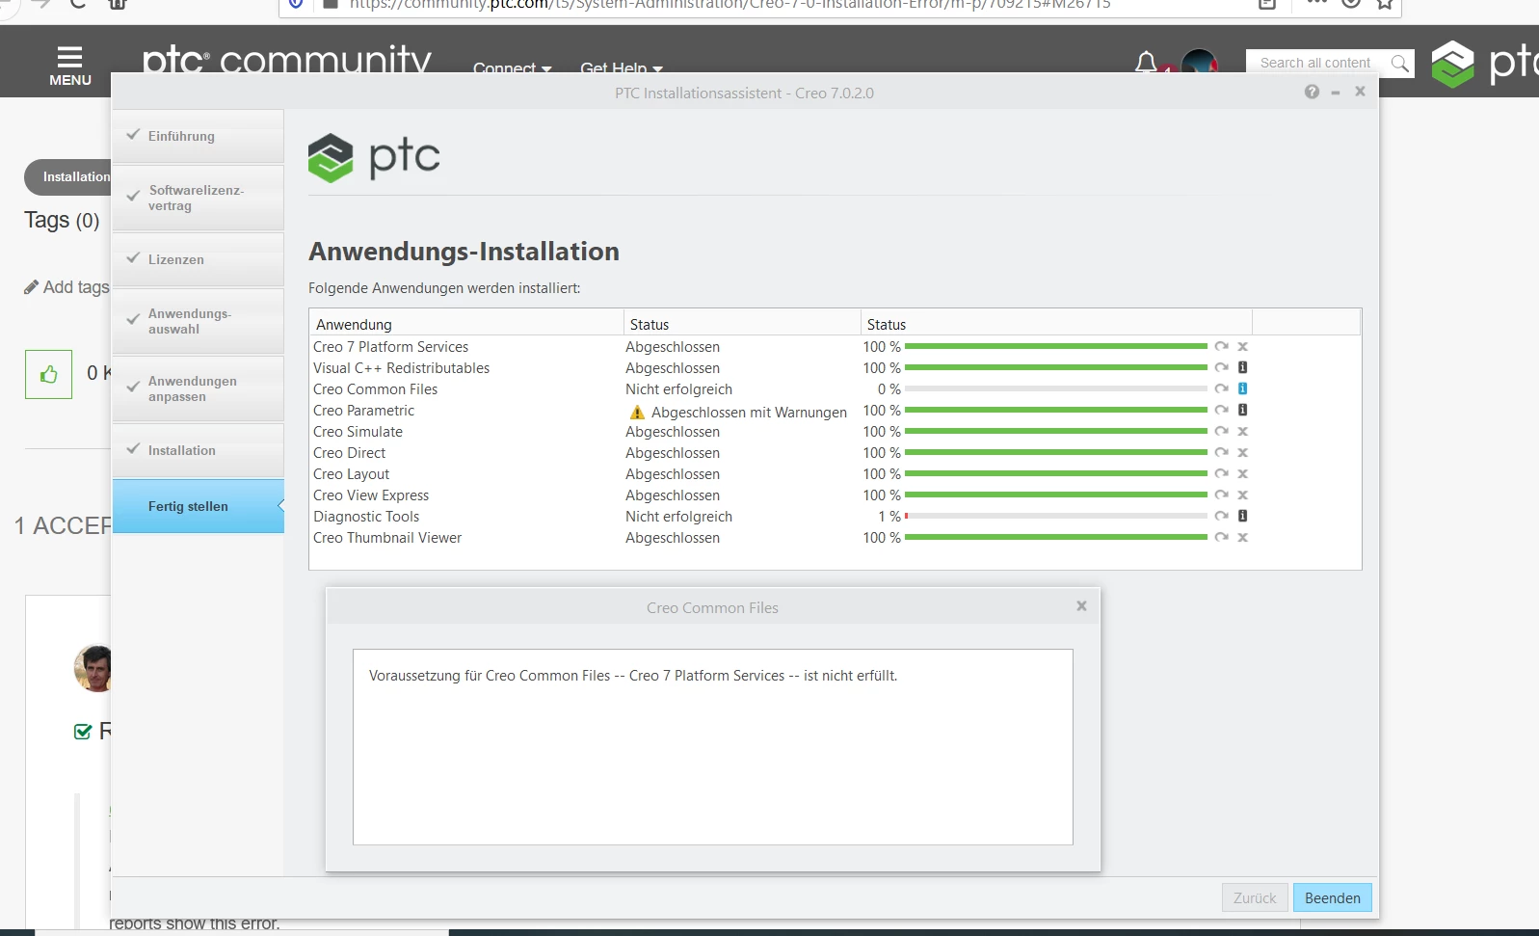This screenshot has height=936, width=1539.
Task: Click blue info icon for Creo Common Files
Action: point(1242,388)
